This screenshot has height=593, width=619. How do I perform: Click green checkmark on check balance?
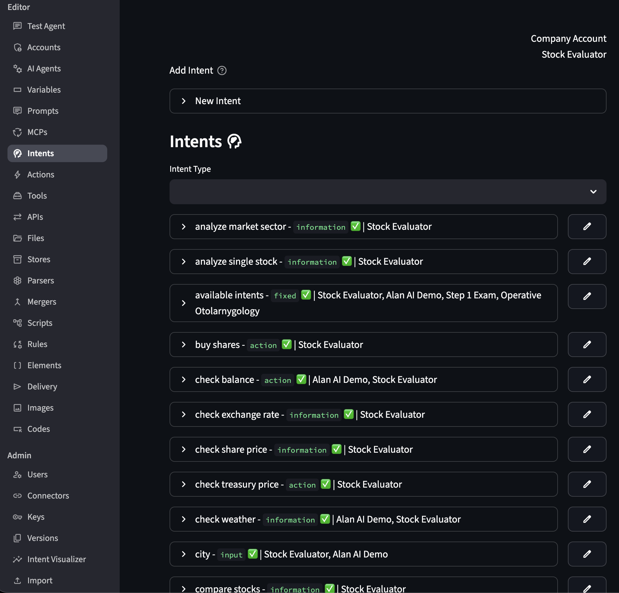(x=301, y=379)
